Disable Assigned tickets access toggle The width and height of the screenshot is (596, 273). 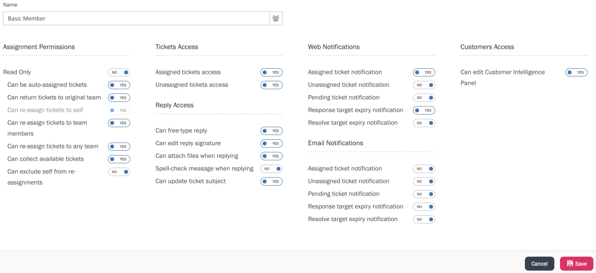(x=272, y=72)
